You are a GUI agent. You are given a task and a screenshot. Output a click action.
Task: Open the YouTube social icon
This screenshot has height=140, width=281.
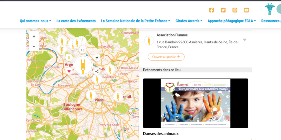[246, 10]
